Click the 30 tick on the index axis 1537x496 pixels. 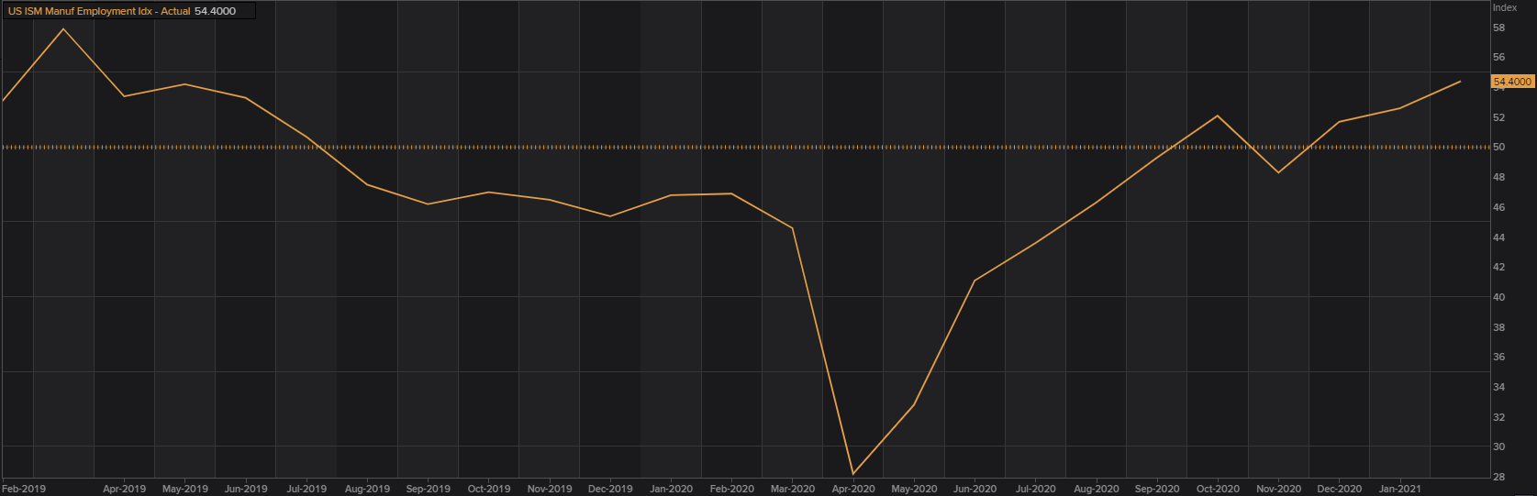[1498, 446]
